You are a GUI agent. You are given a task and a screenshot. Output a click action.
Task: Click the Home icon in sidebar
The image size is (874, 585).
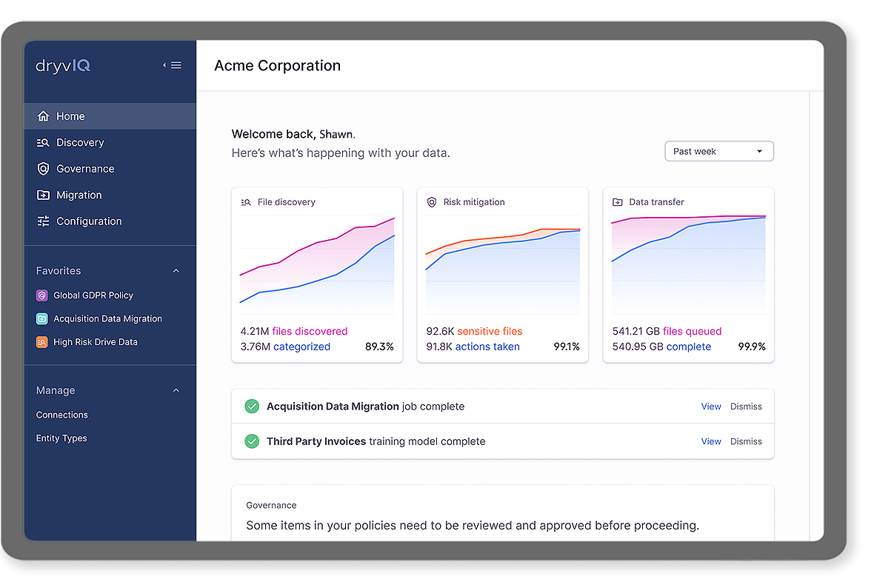coord(43,116)
